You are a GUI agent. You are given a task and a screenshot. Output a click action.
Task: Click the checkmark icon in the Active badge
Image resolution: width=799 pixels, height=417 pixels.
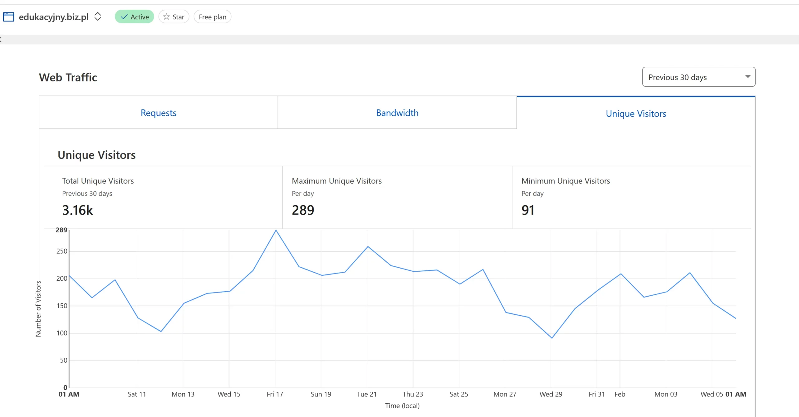pos(124,17)
